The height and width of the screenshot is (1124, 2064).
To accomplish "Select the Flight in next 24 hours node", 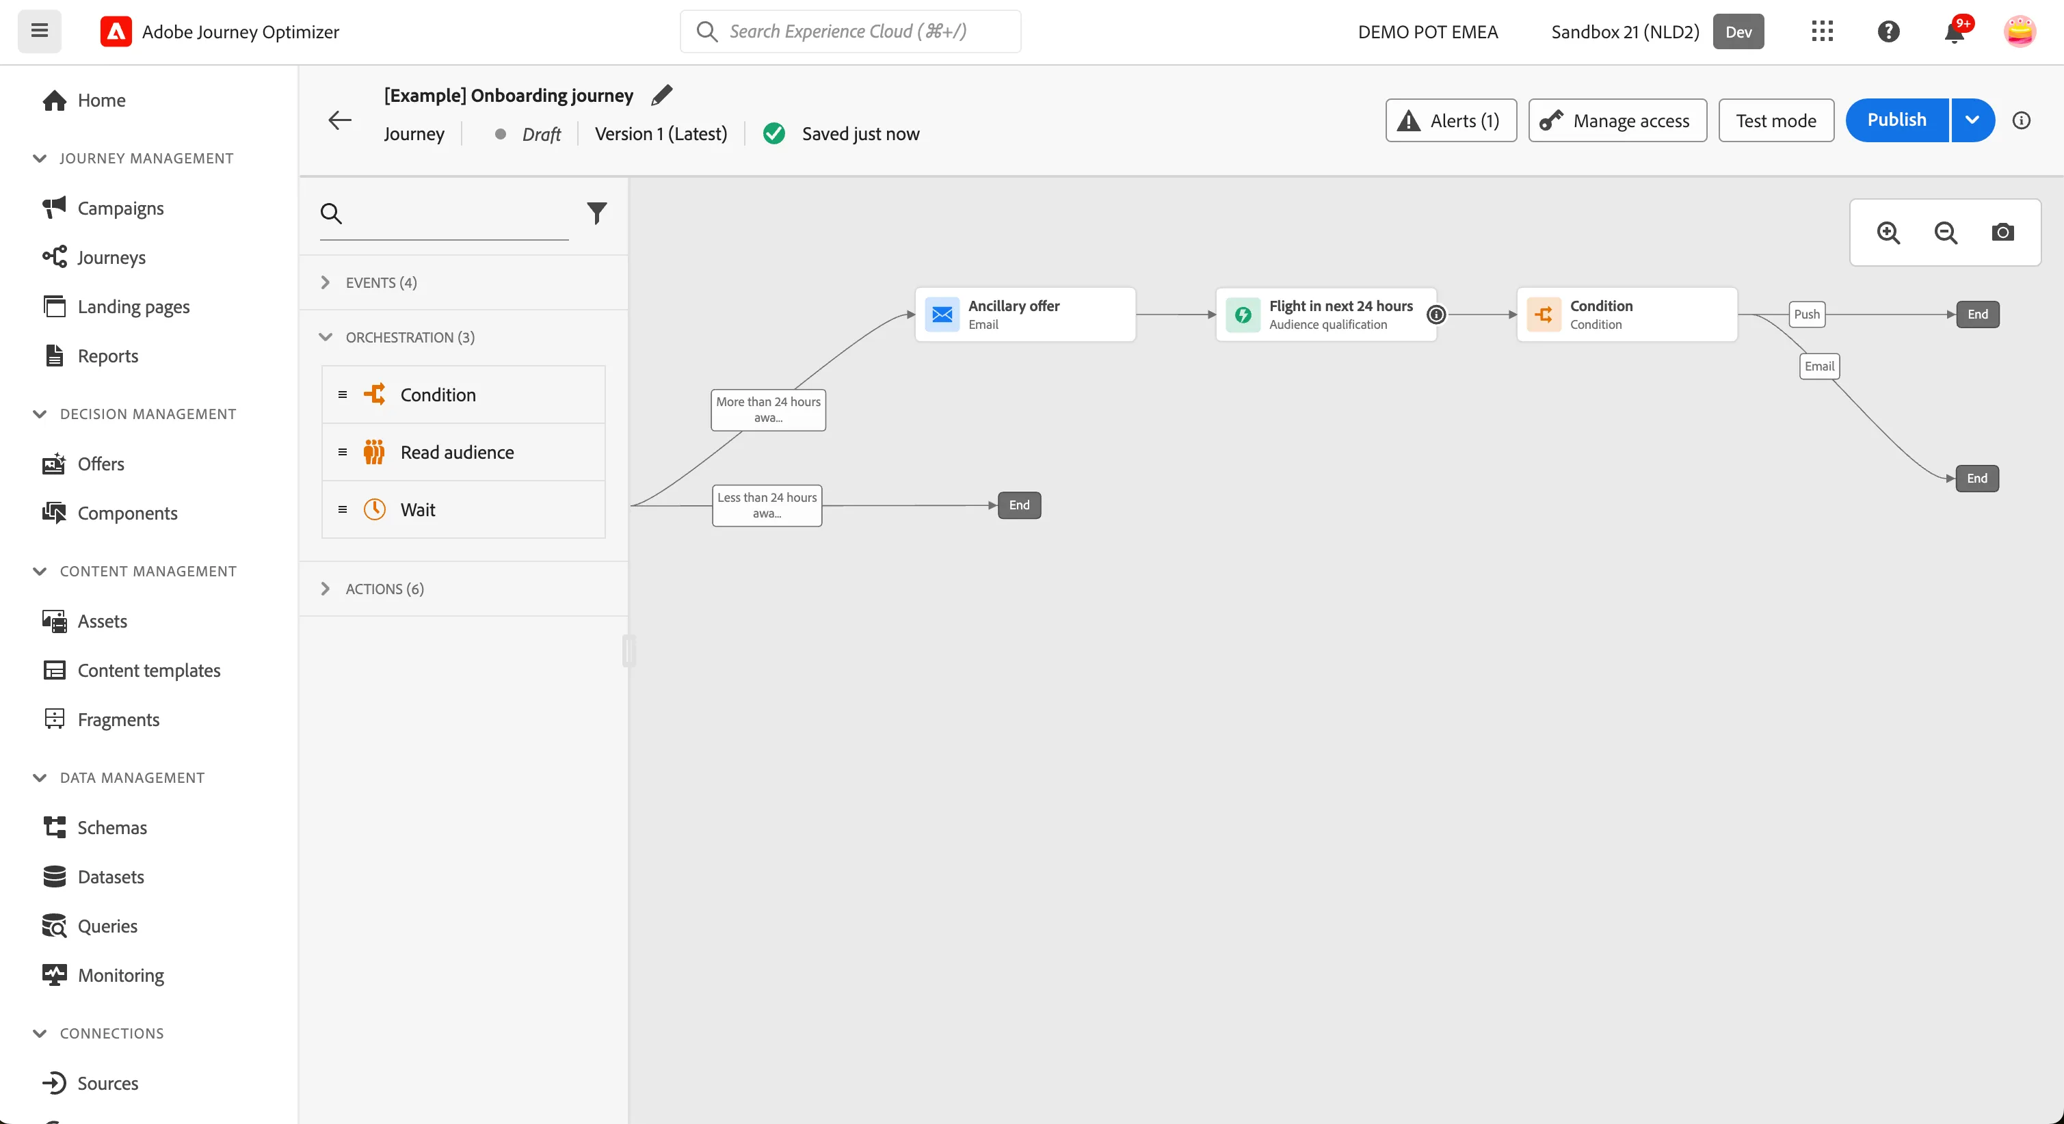I will [x=1326, y=314].
